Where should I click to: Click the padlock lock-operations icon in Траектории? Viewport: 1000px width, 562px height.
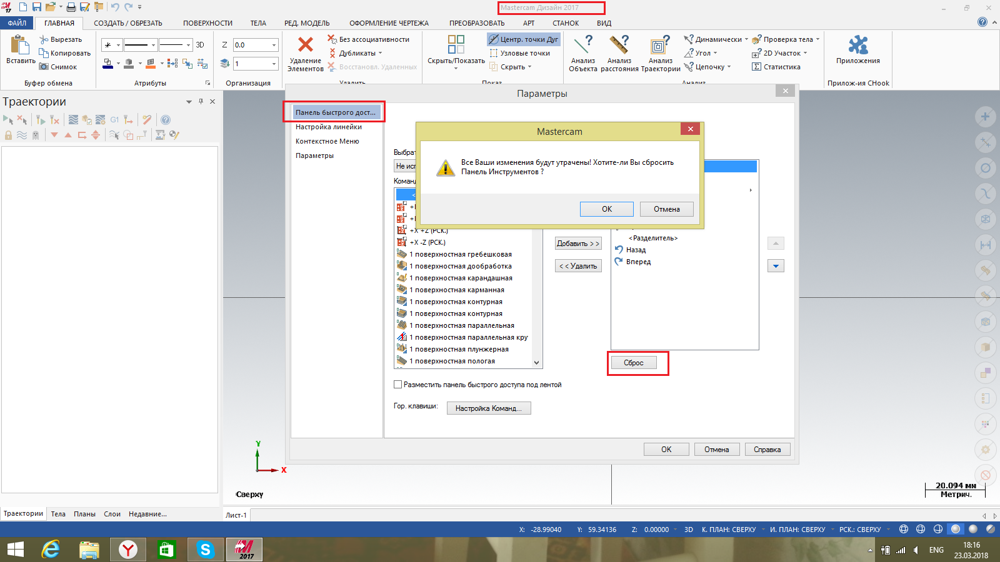(x=8, y=135)
